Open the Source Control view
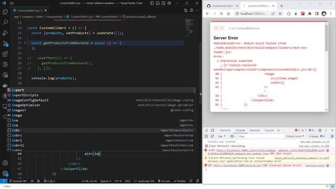Viewport: 336px width, 189px height. point(5,44)
